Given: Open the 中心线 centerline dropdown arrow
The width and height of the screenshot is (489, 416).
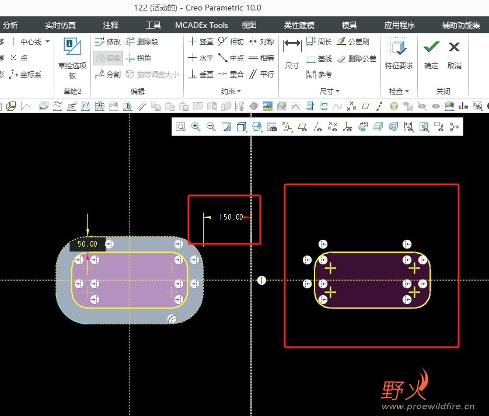Looking at the screenshot, I should (47, 42).
